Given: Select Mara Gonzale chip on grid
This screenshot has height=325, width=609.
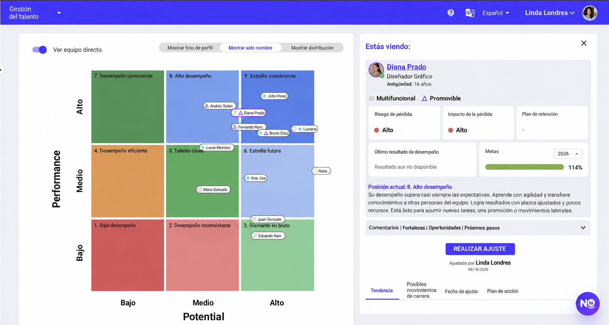Looking at the screenshot, I should point(213,189).
